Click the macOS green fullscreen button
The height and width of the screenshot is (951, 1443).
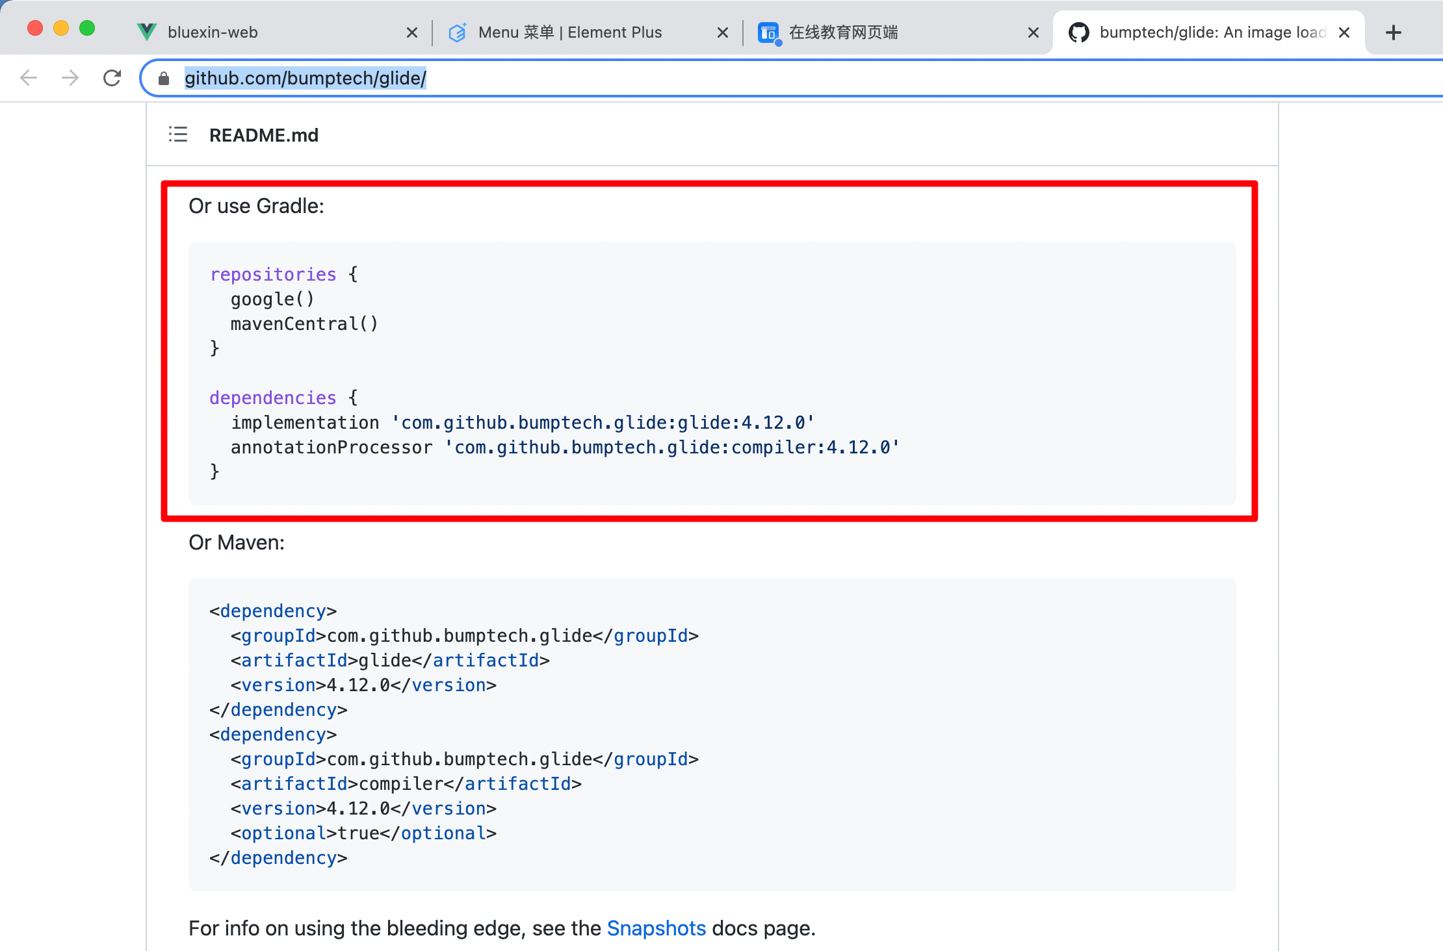(87, 29)
